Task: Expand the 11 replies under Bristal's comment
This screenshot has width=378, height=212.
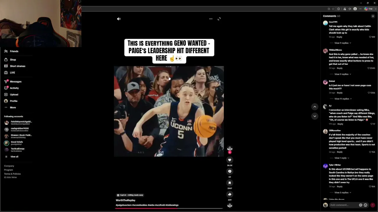Action: coord(343,99)
